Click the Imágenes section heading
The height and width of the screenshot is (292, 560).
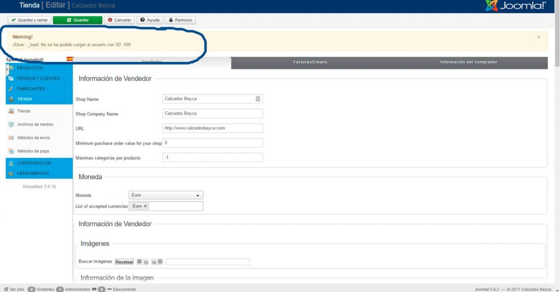click(95, 244)
